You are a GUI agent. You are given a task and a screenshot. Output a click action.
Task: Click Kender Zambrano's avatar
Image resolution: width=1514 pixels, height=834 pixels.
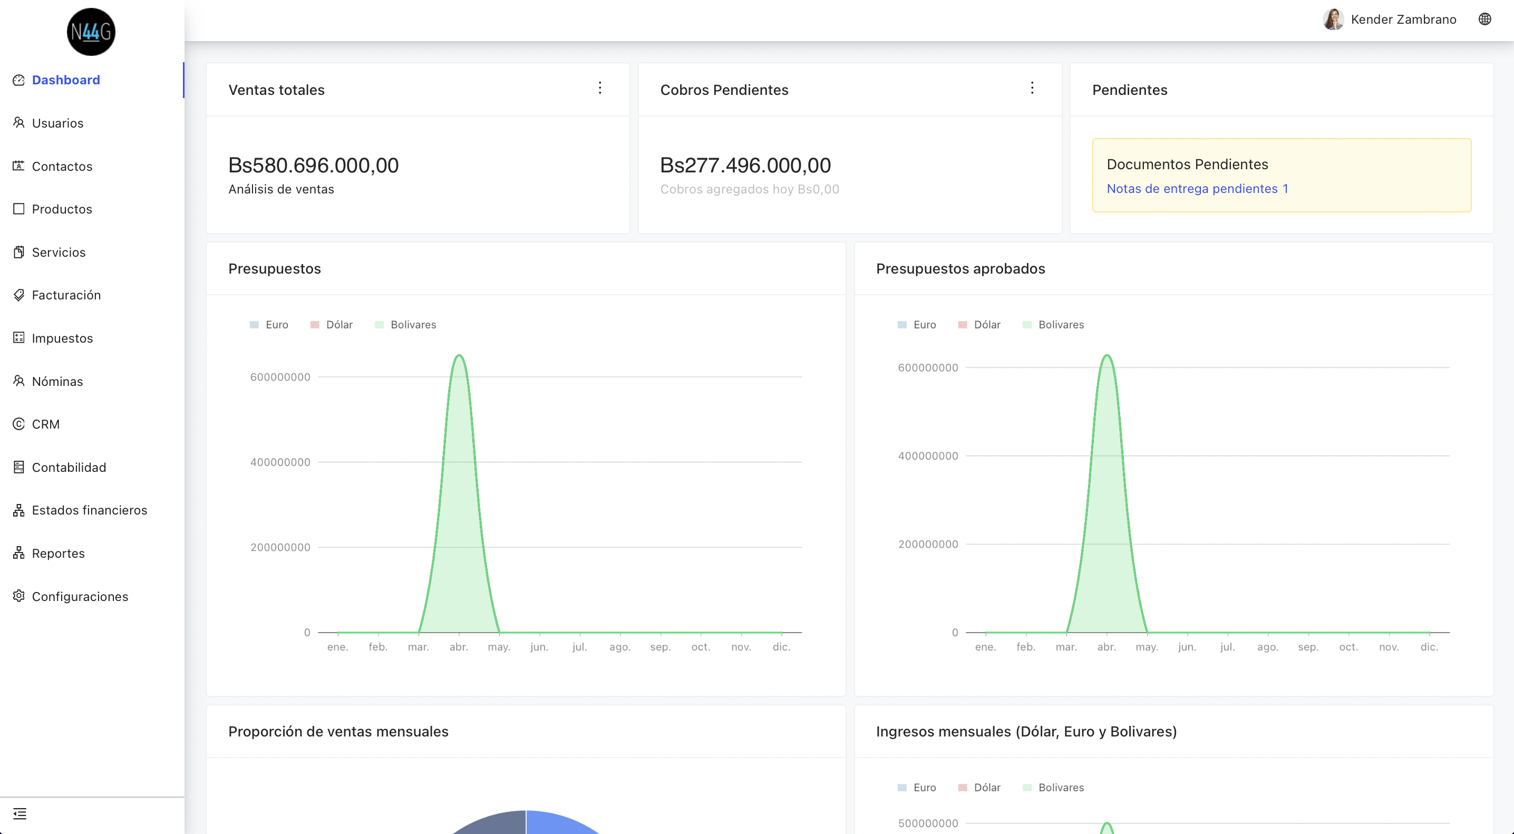[x=1333, y=20]
